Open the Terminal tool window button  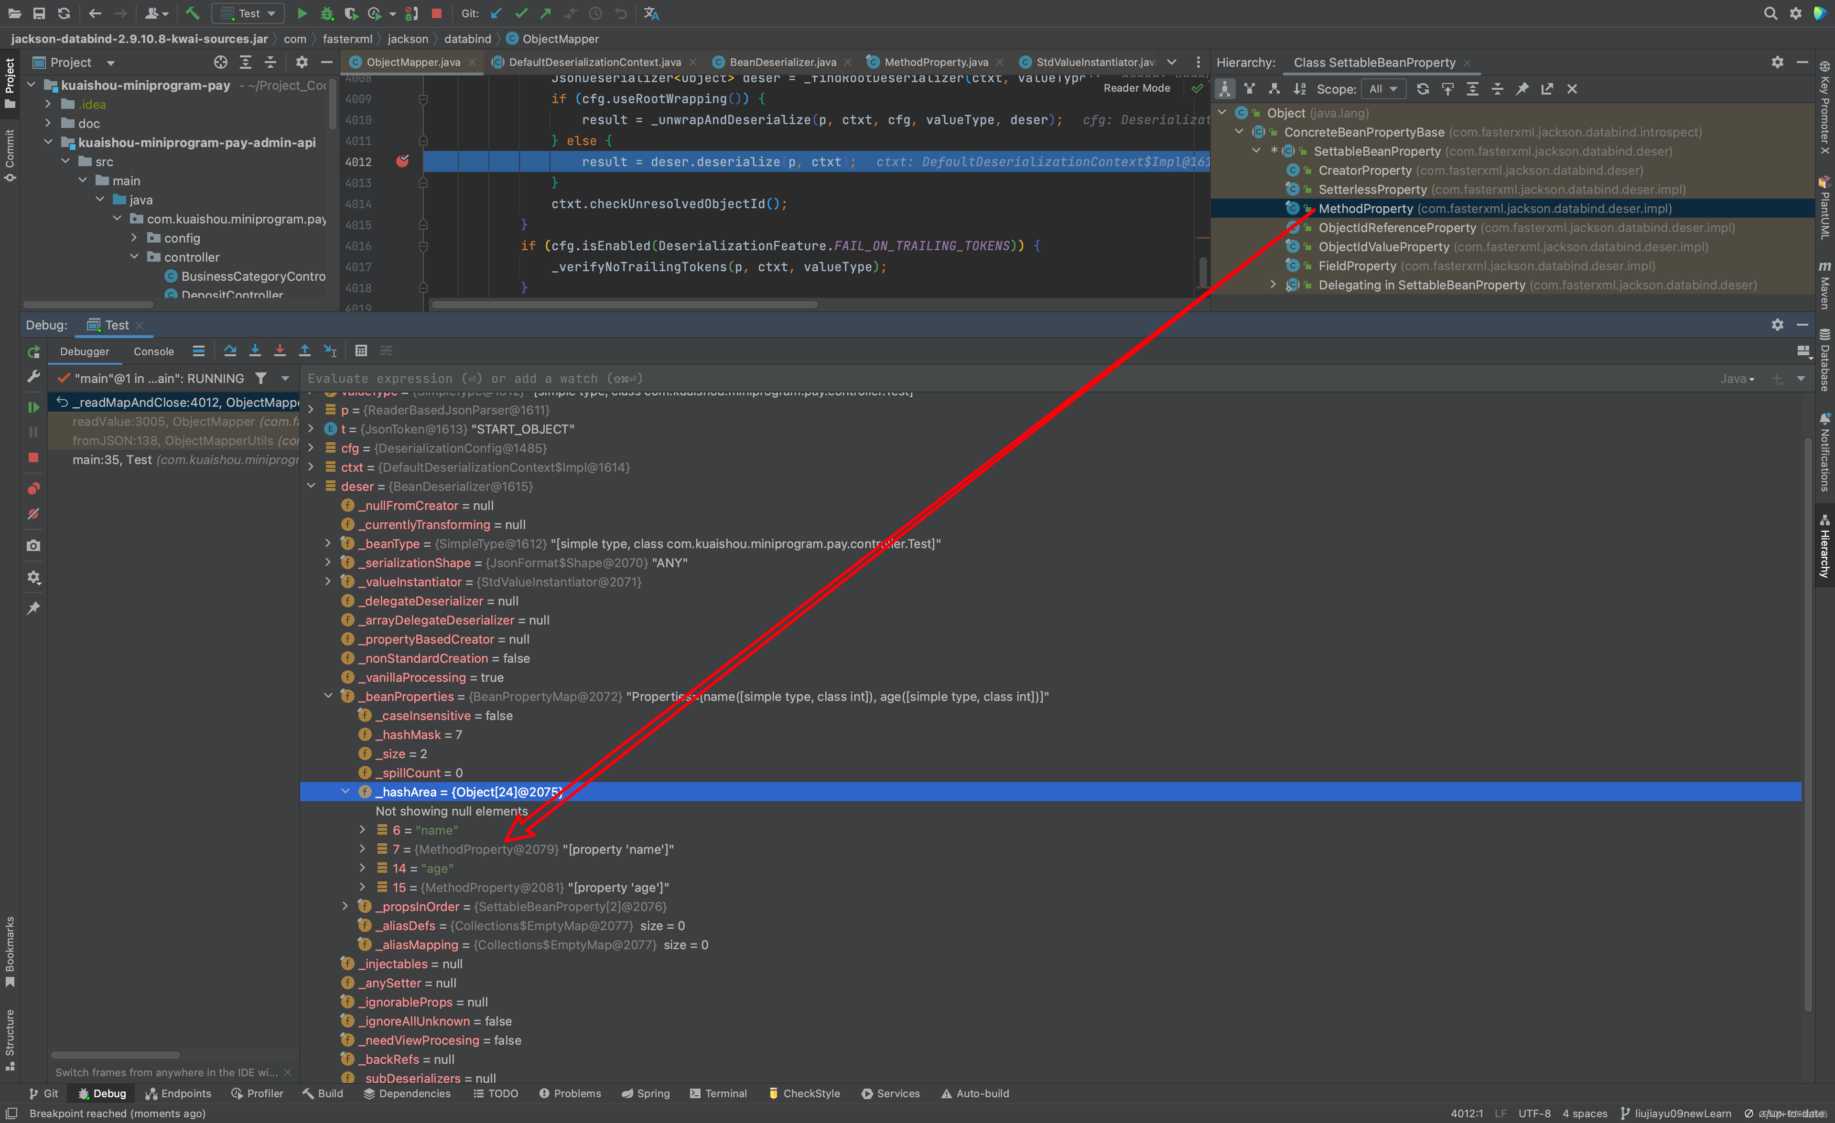[719, 1093]
